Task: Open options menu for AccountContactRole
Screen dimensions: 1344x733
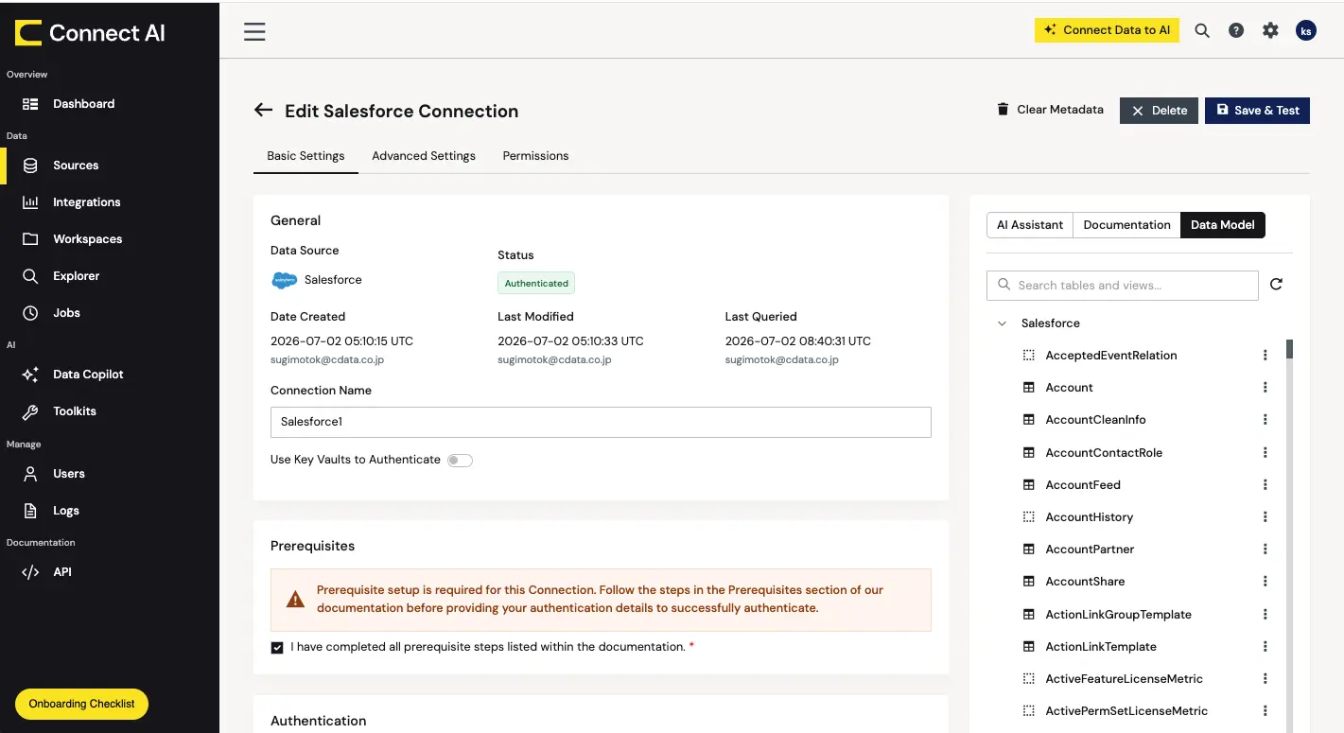Action: (1265, 453)
